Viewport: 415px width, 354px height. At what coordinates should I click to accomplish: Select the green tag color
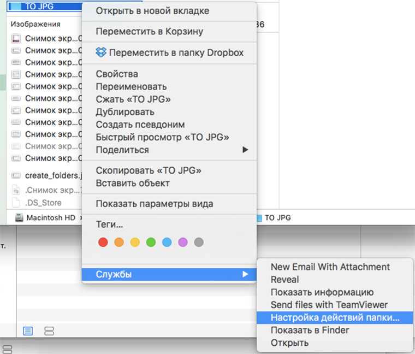(x=151, y=242)
